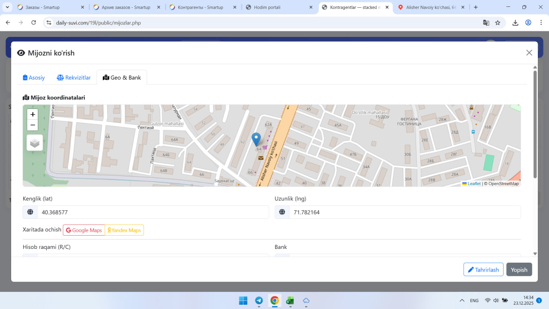549x309 pixels.
Task: Open the map layers control
Action: (35, 143)
